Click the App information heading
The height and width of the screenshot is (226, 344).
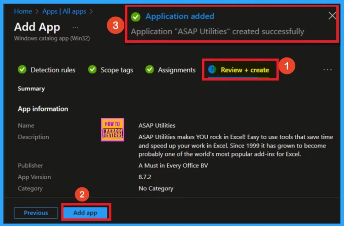point(43,109)
